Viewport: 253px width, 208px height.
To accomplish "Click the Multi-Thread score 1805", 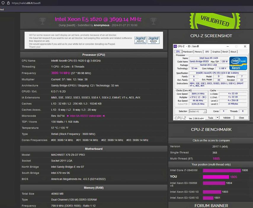I will click(x=216, y=159).
